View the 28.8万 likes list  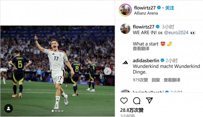click(132, 110)
